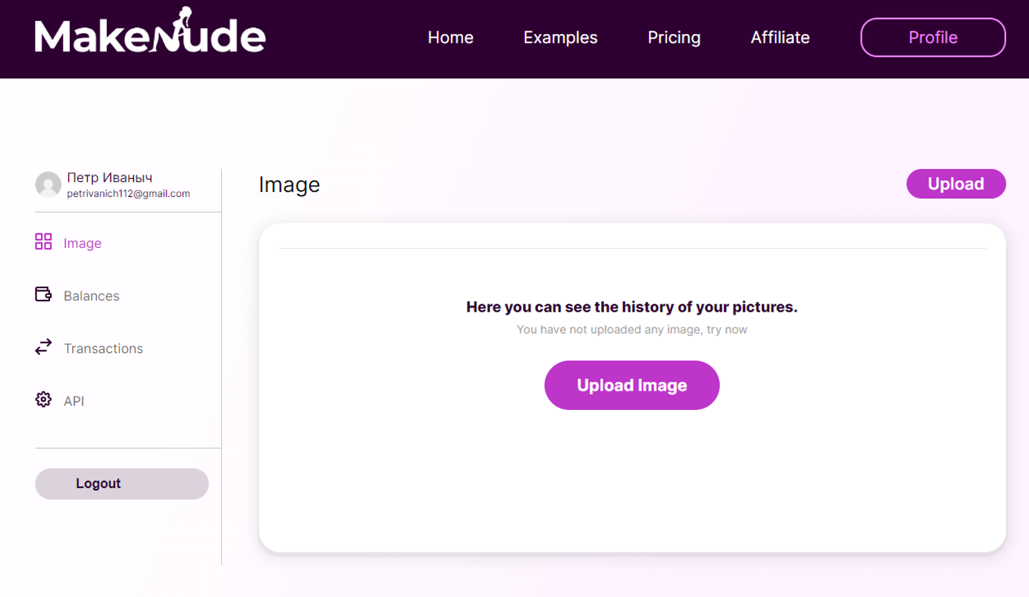Click the outlined Profile button
1029x597 pixels.
point(933,37)
